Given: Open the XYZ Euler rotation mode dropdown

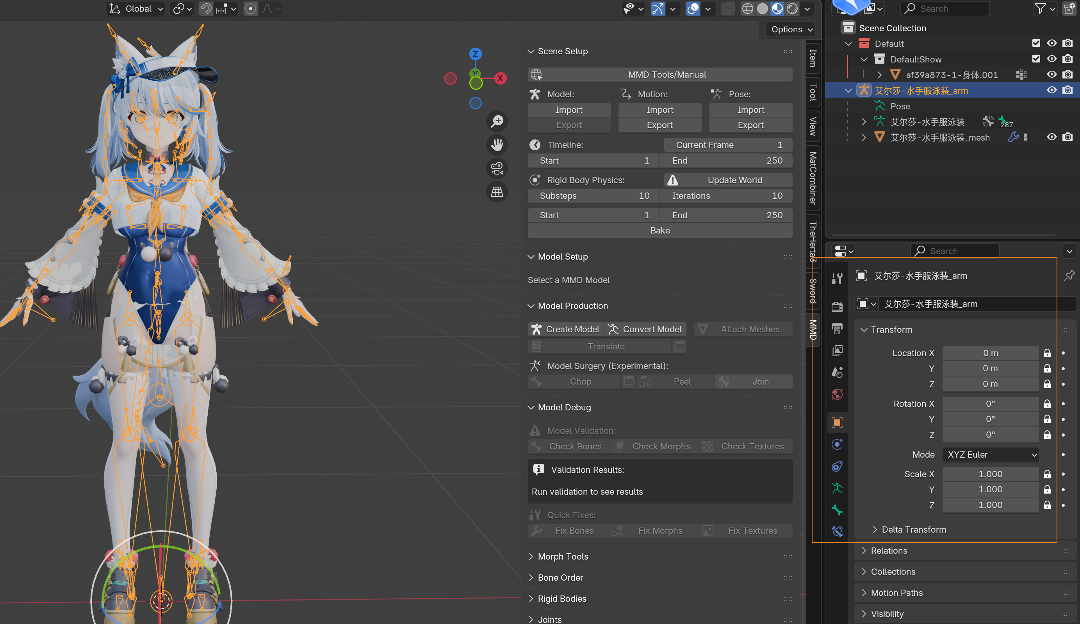Looking at the screenshot, I should click(x=991, y=454).
